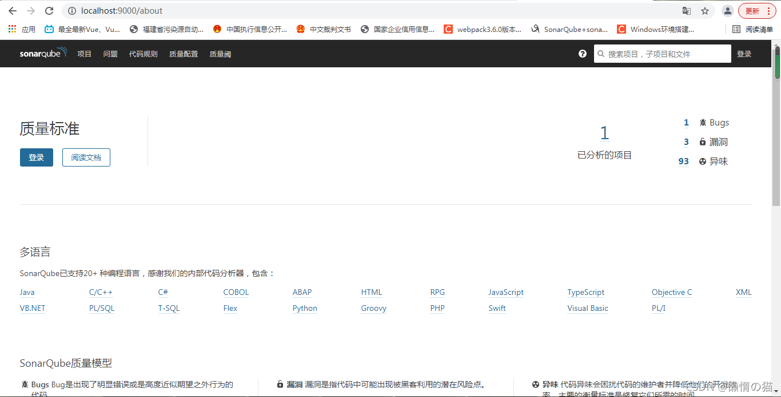The width and height of the screenshot is (781, 397).
Task: Open the 问题 menu
Action: coord(110,54)
